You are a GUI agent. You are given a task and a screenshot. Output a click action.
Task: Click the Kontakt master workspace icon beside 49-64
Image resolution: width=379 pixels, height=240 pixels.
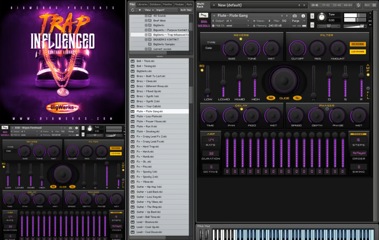click(358, 5)
